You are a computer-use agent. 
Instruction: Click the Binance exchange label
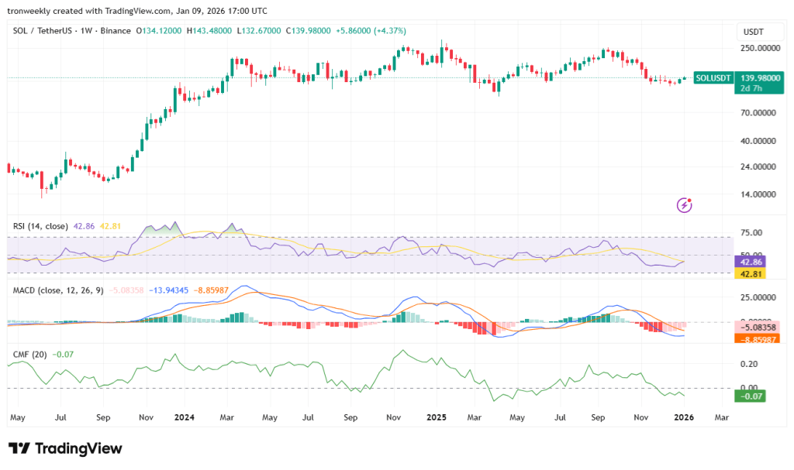pyautogui.click(x=116, y=31)
